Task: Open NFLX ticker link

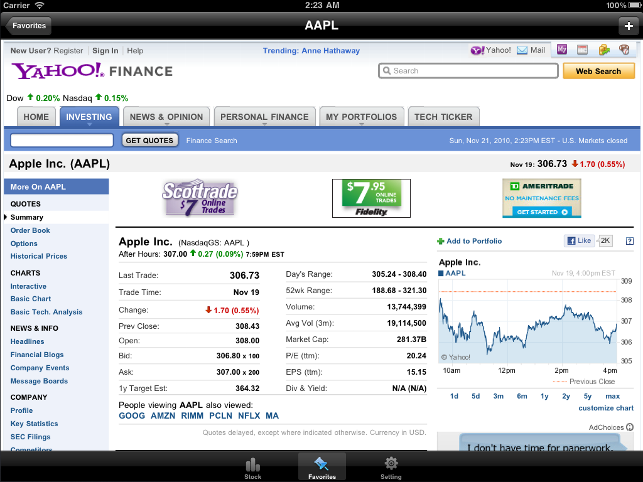Action: (x=249, y=415)
